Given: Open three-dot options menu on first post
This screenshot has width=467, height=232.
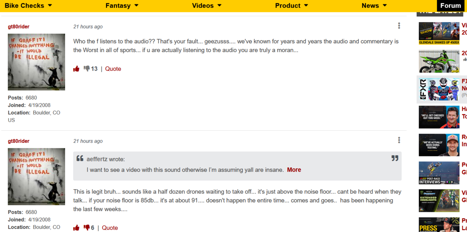Looking at the screenshot, I should pos(399,26).
